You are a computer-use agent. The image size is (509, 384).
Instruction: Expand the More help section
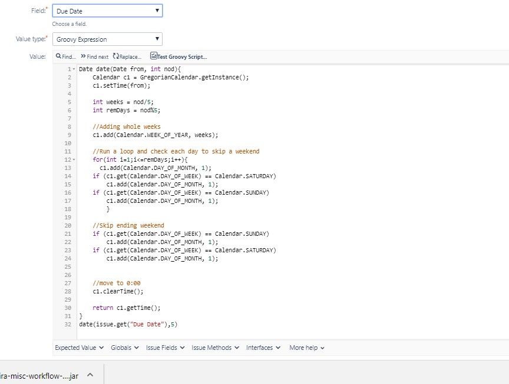pos(307,348)
